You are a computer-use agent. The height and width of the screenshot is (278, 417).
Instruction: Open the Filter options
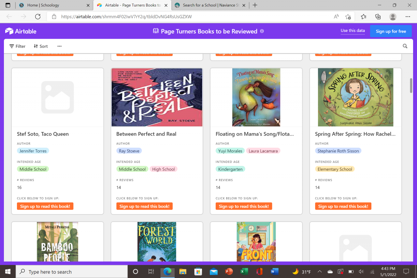tap(17, 46)
